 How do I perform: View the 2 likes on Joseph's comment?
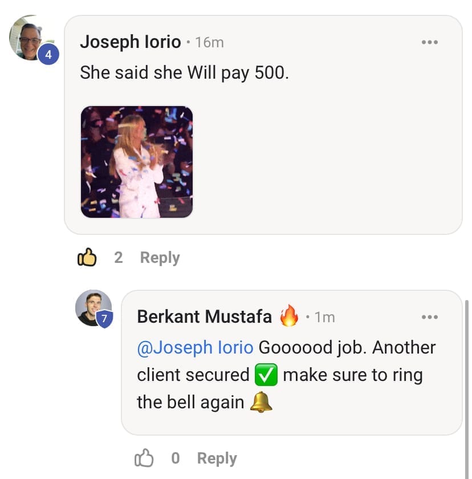coord(118,258)
